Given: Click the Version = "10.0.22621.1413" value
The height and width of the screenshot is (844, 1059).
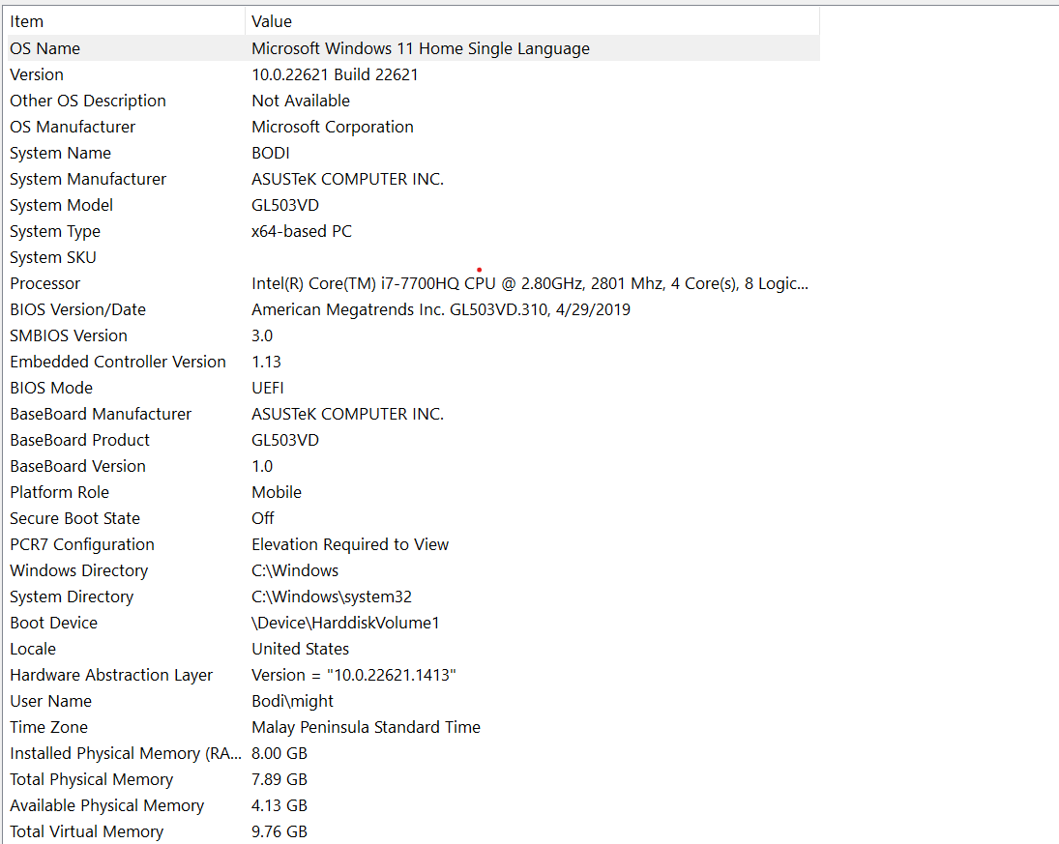Looking at the screenshot, I should [354, 675].
